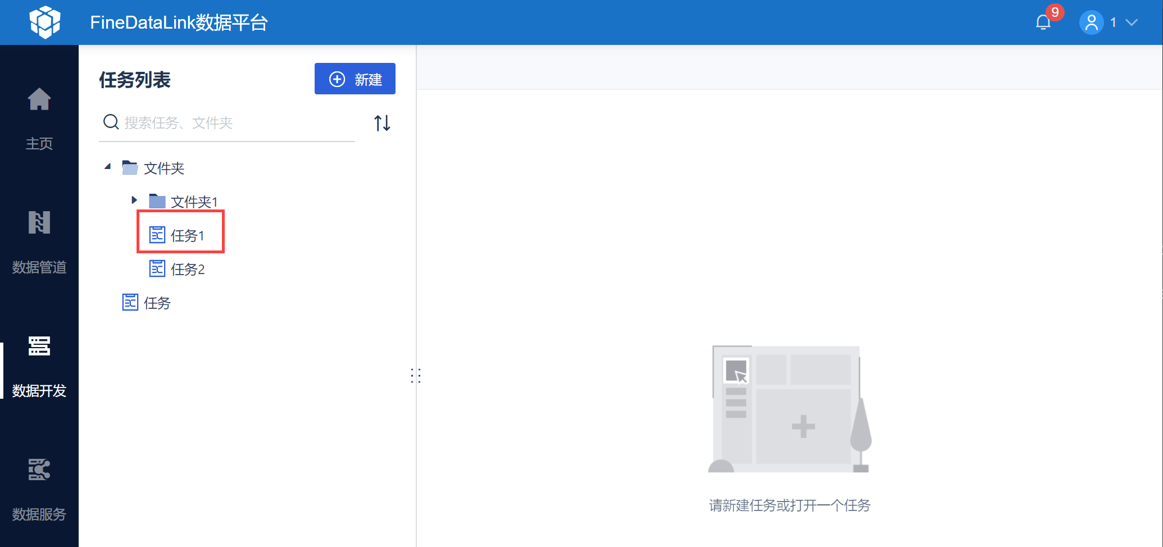The image size is (1163, 547).
Task: Open 数据管道 in the sidebar
Action: tap(39, 223)
